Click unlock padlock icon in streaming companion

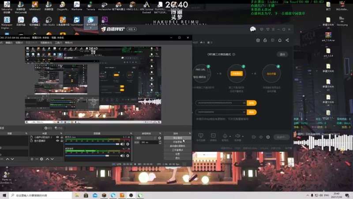coord(265,40)
